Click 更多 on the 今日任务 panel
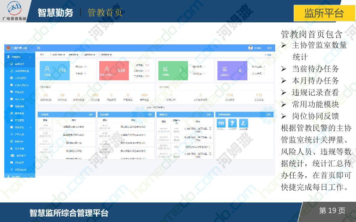The image size is (356, 222). pos(91,114)
